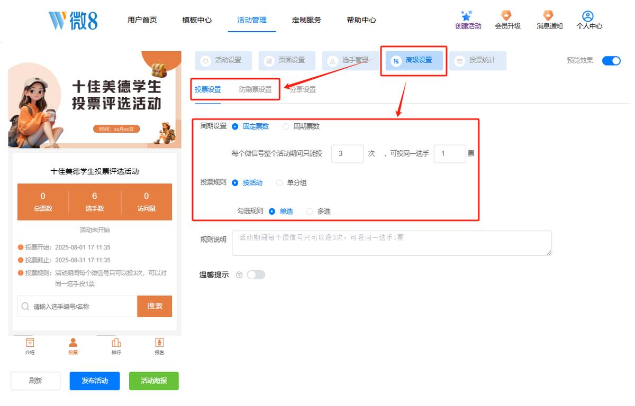Screen dimensions: 635x406
Task: Open 帮助中心 navigation item
Action: click(x=361, y=20)
